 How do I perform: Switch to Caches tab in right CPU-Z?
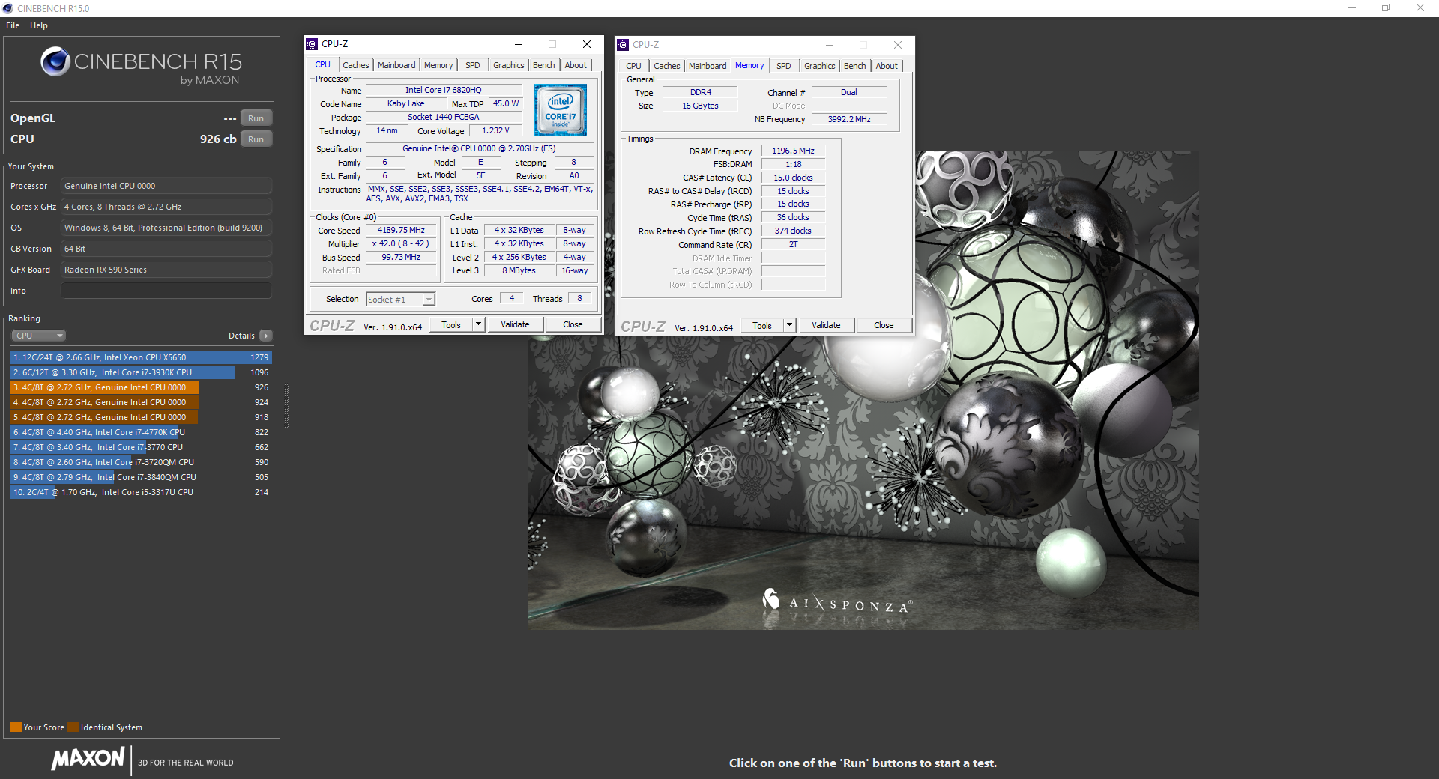[x=667, y=66]
